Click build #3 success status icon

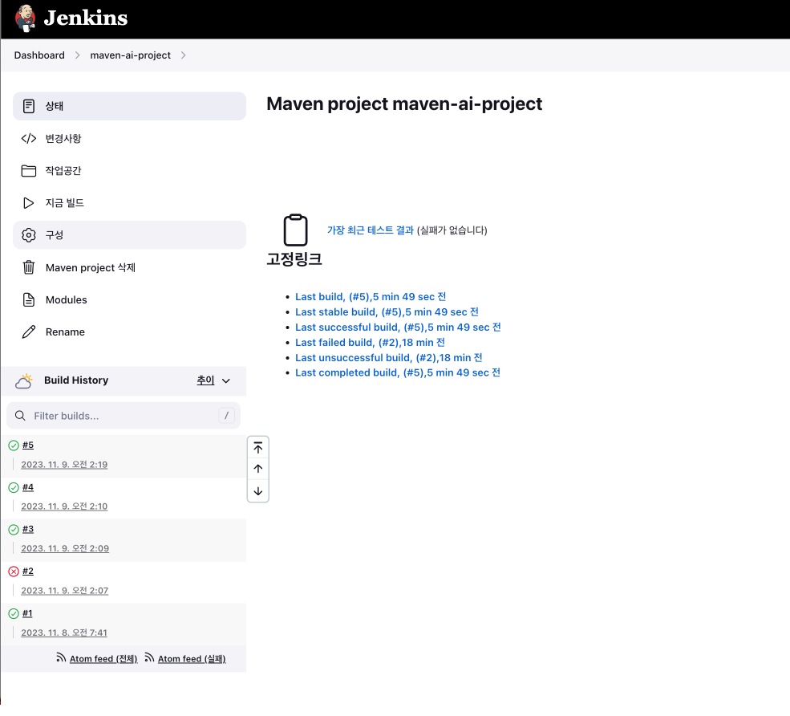[14, 530]
